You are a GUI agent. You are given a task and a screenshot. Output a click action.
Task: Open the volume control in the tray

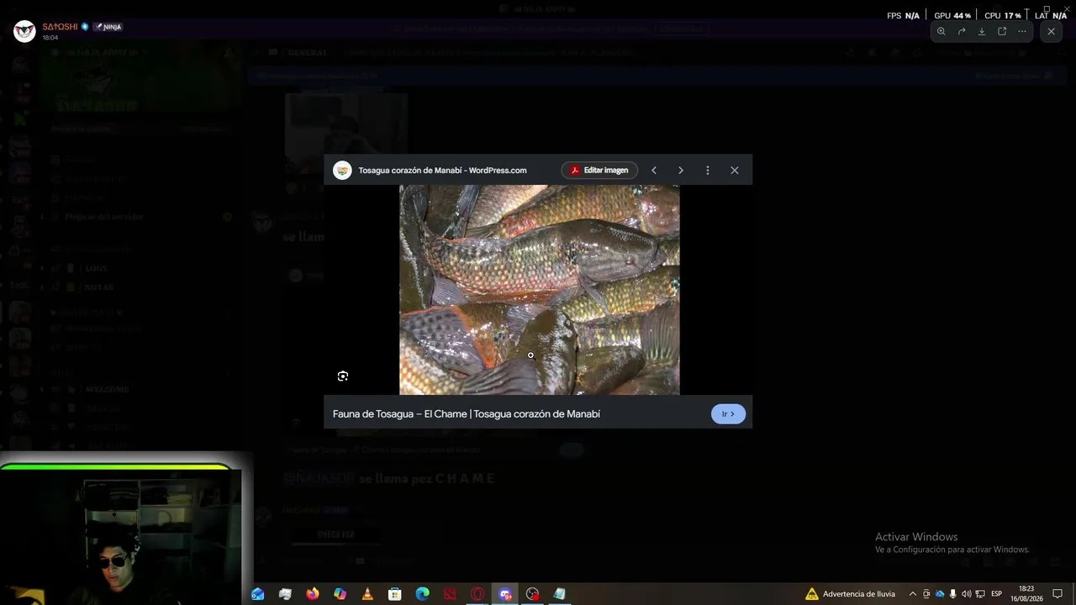(966, 594)
